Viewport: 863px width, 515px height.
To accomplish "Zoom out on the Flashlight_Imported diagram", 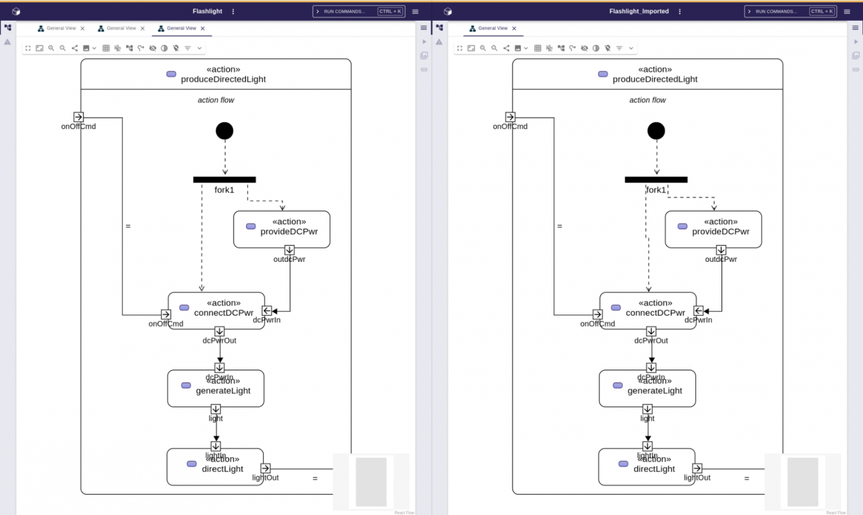I will coord(494,48).
